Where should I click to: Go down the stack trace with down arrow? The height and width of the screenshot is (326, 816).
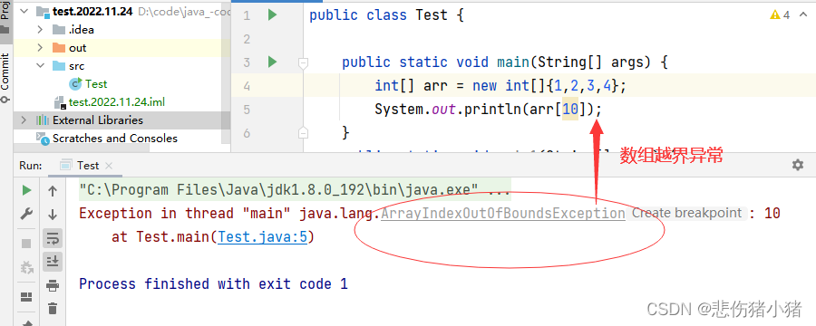[x=53, y=214]
